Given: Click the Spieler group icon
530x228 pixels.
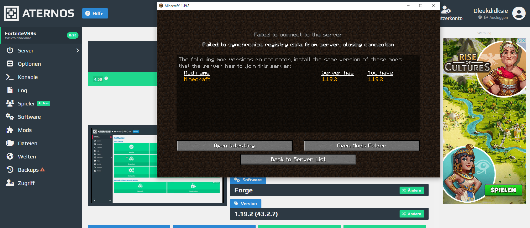Looking at the screenshot, I should point(10,103).
